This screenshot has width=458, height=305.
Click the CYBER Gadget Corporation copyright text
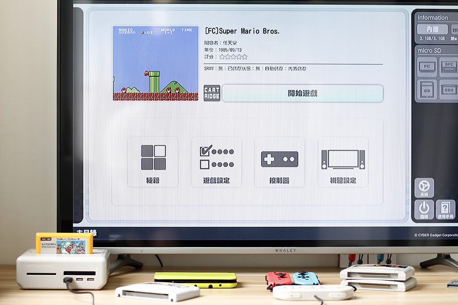tap(436, 235)
